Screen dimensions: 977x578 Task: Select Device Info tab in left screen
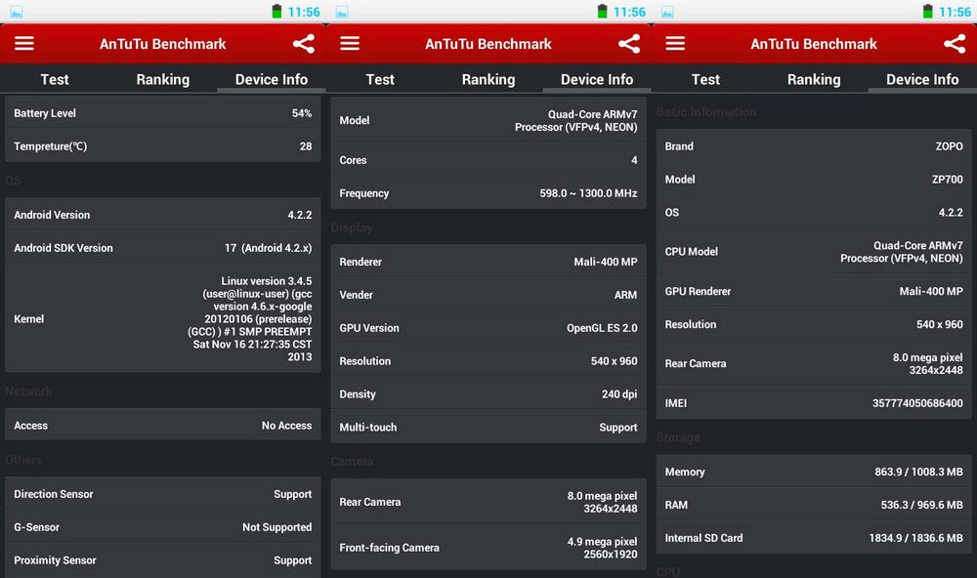(271, 79)
